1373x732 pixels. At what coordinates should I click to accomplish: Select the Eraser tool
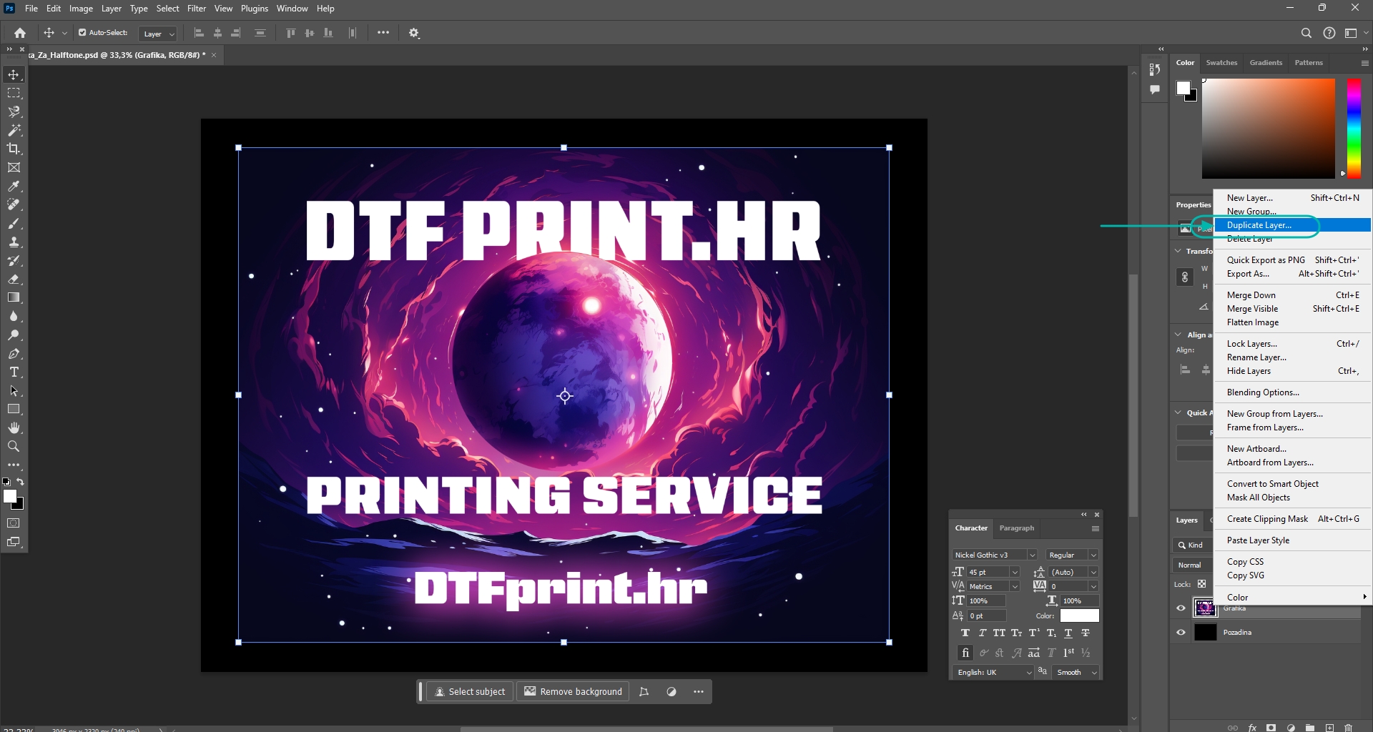[x=14, y=279]
